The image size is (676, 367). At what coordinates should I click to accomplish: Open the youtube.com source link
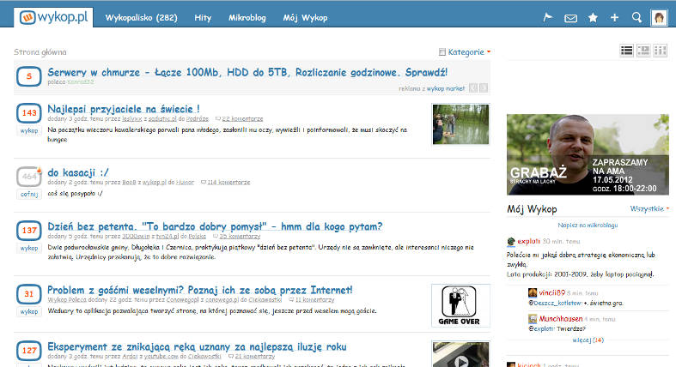click(161, 357)
